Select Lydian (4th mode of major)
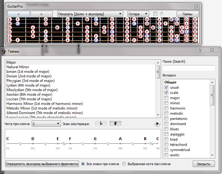Image resolution: width=222 pixels, height=174 pixels. pyautogui.click(x=81, y=85)
